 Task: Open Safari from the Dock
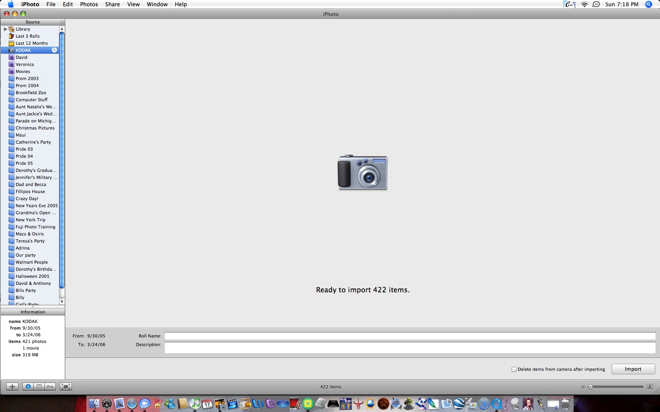tap(132, 403)
